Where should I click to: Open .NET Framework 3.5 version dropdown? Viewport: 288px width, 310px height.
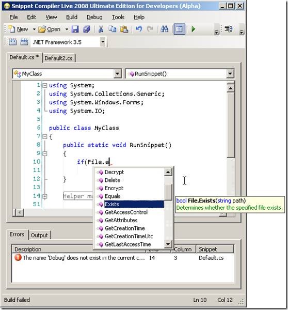pyautogui.click(x=103, y=42)
